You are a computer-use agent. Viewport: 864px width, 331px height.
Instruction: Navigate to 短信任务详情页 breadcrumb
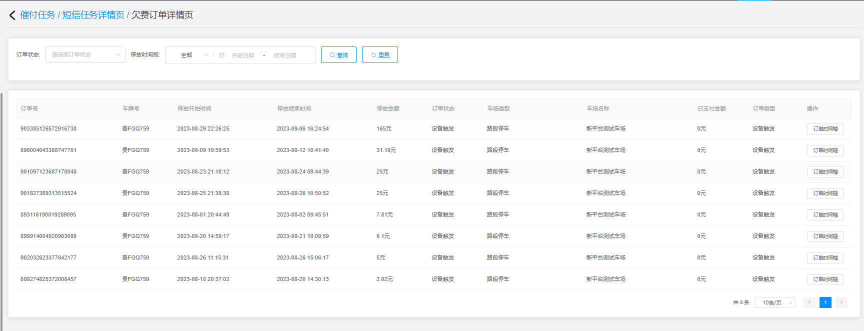point(93,15)
